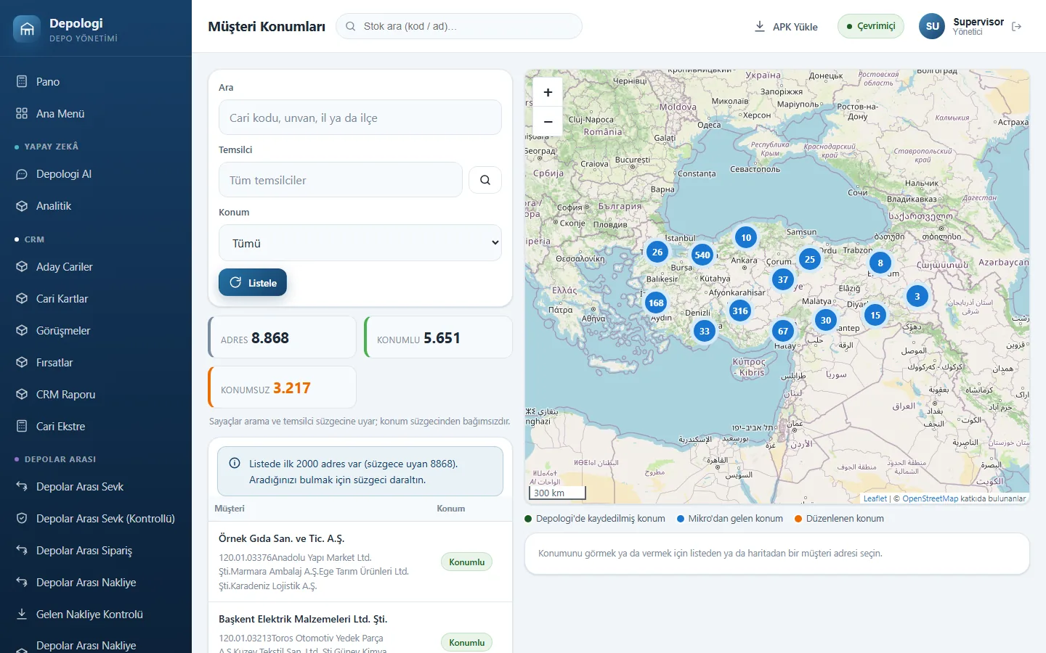Screen dimensions: 1046x653
Task: Click the representative search magnifier button
Action: [485, 180]
